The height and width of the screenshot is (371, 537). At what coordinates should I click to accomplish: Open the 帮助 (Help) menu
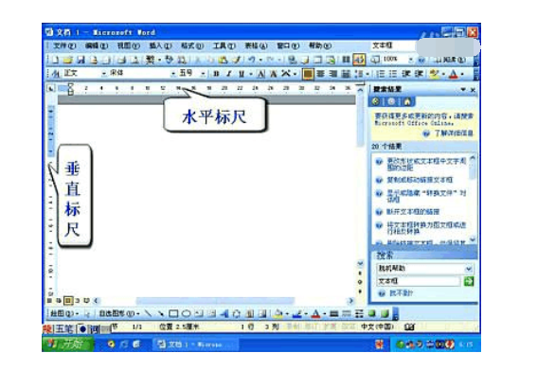(320, 45)
